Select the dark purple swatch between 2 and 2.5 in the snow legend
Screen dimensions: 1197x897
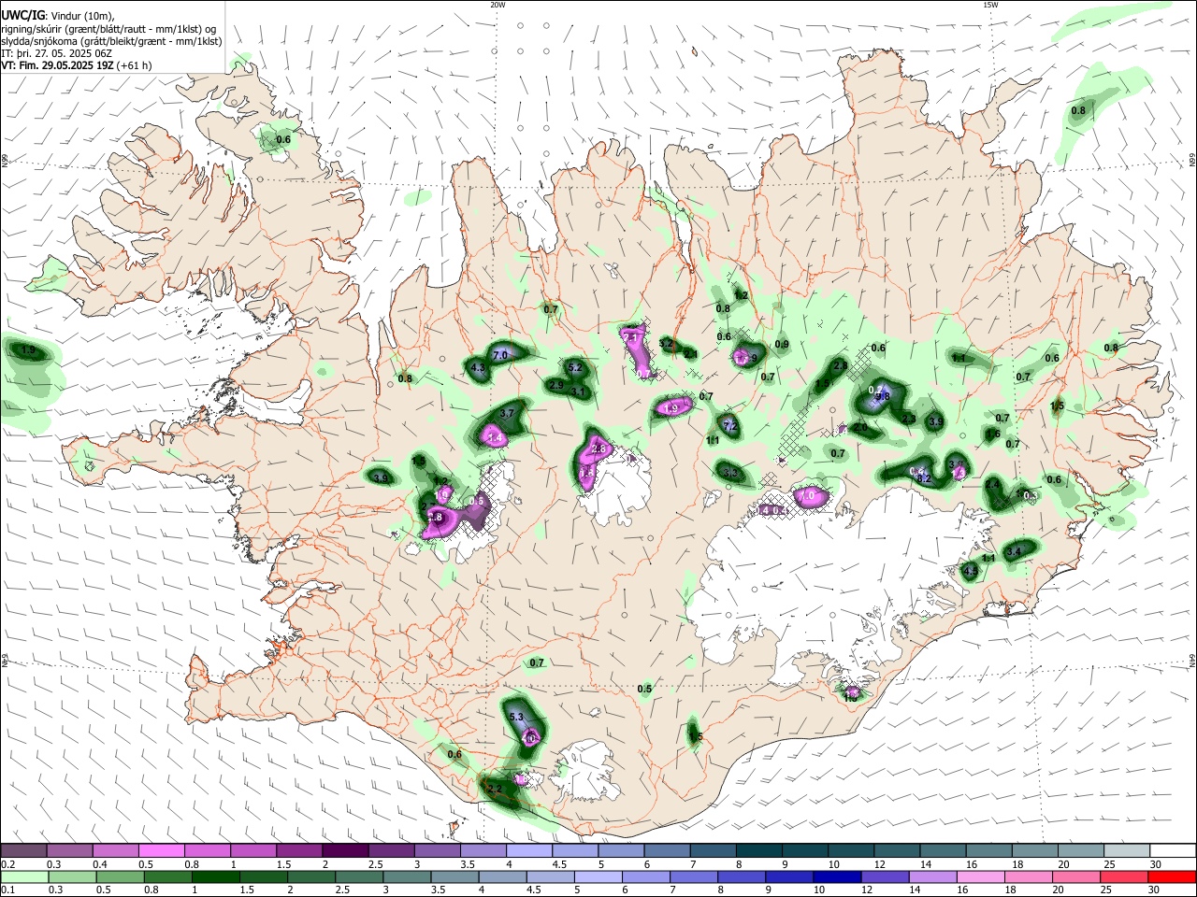(x=345, y=851)
